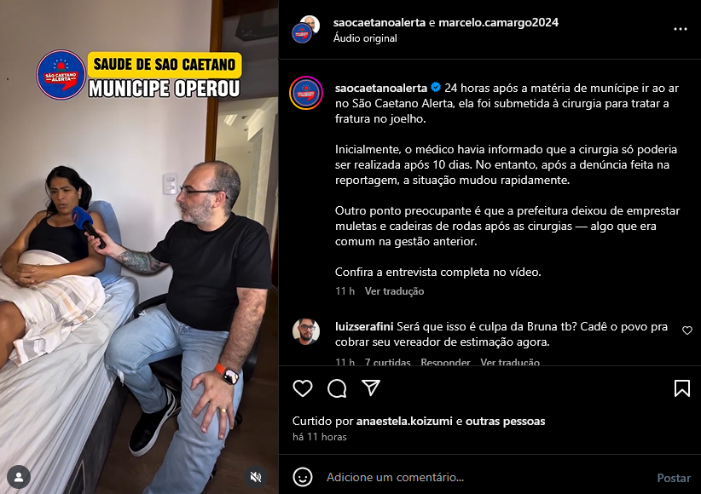Open the anaestela.koizumi profile link
This screenshot has height=494, width=701.
tap(404, 422)
